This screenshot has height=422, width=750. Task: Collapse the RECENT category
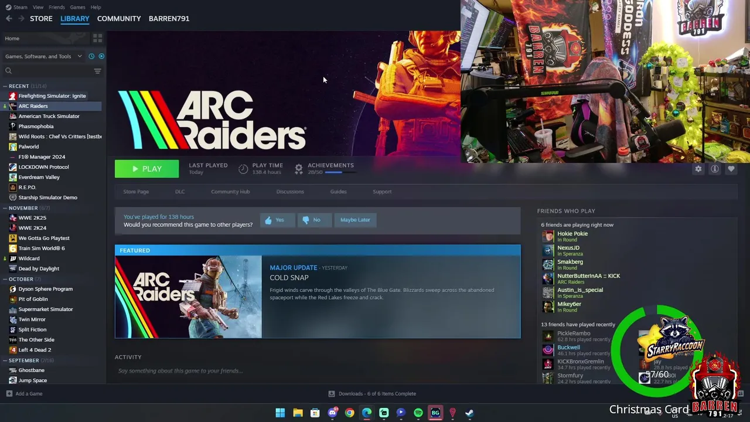5,86
